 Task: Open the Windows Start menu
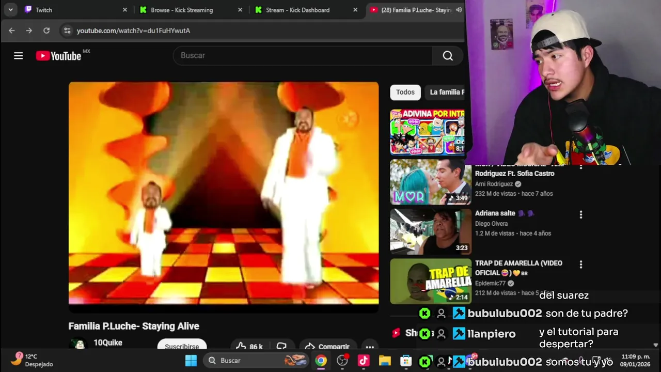[191, 361]
